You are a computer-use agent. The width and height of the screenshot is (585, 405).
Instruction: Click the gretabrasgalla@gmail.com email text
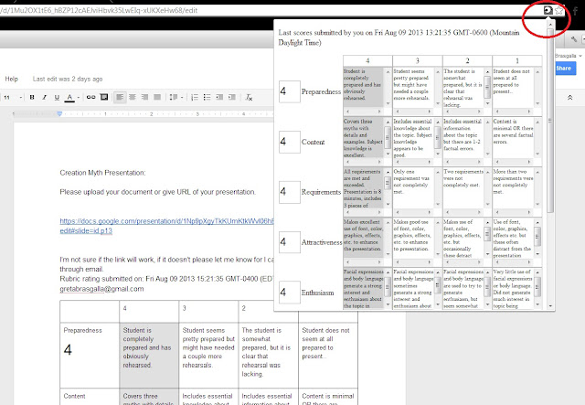(x=101, y=289)
